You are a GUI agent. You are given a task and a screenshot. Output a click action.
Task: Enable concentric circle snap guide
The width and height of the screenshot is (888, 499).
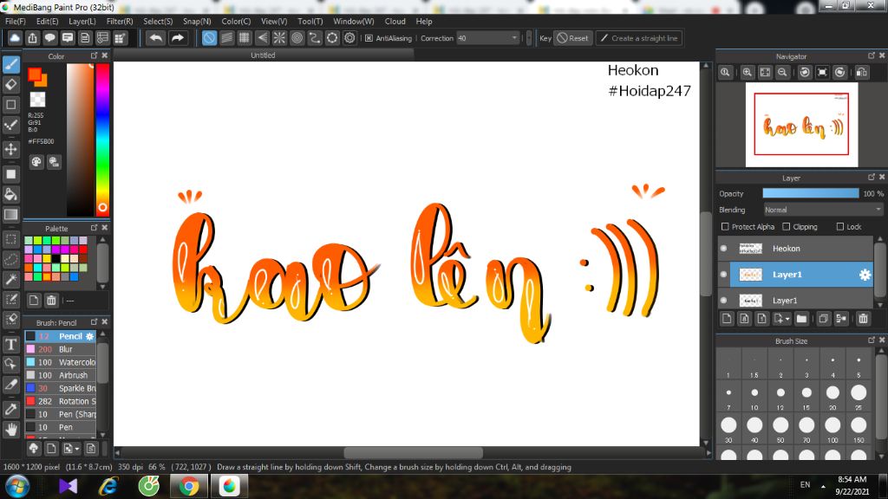click(297, 38)
